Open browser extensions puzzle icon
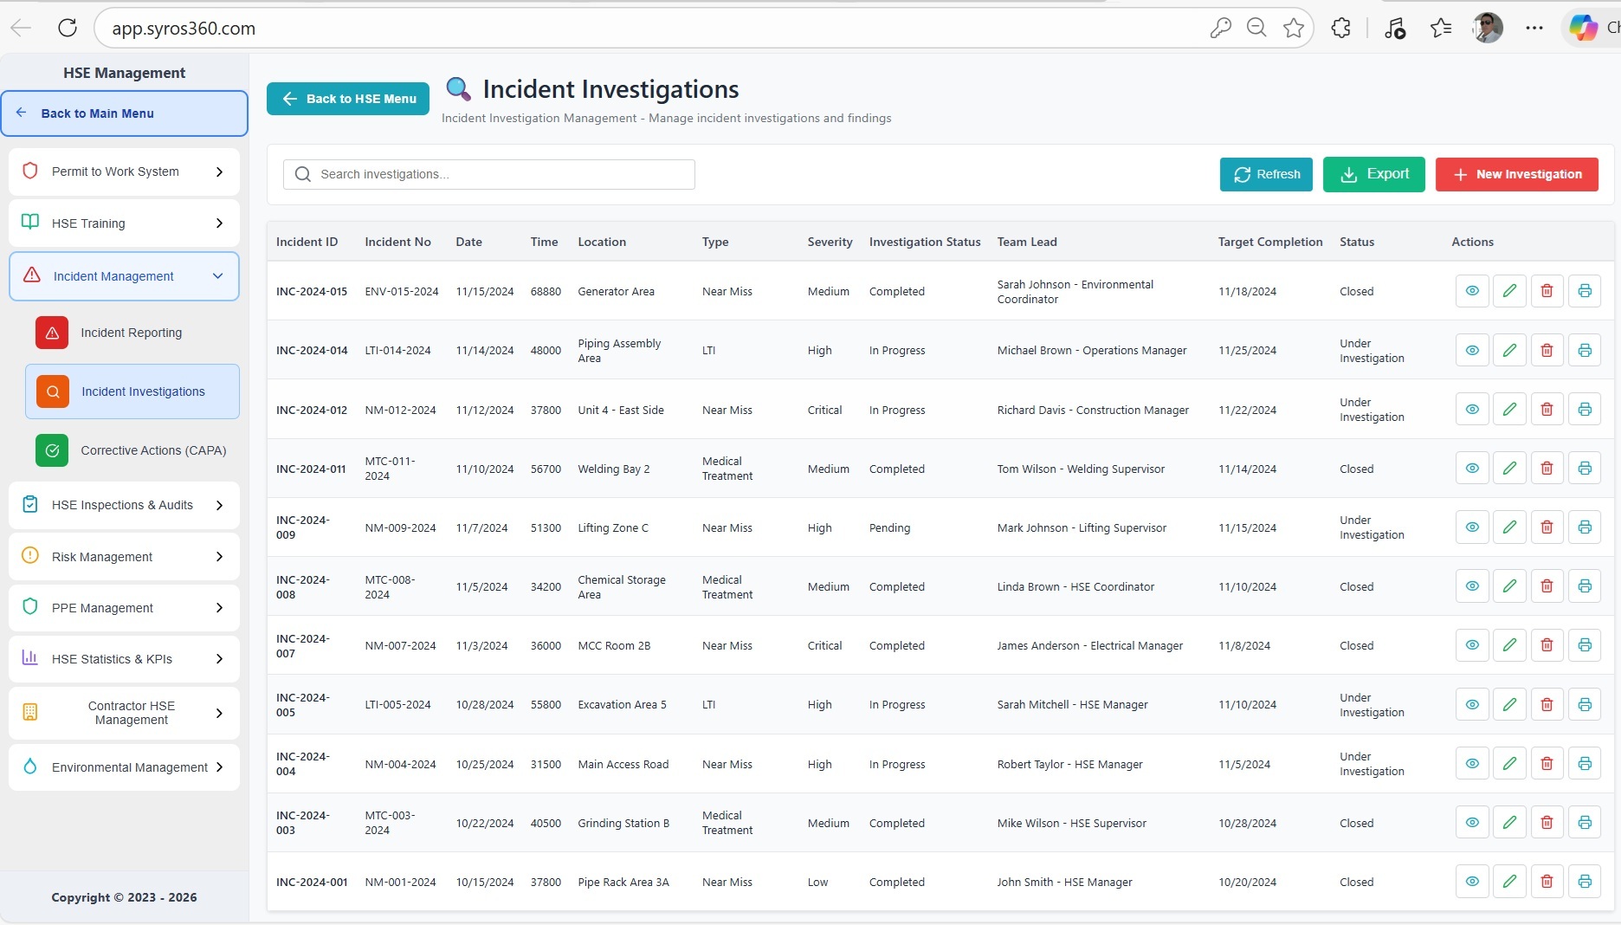1621x925 pixels. [1340, 29]
